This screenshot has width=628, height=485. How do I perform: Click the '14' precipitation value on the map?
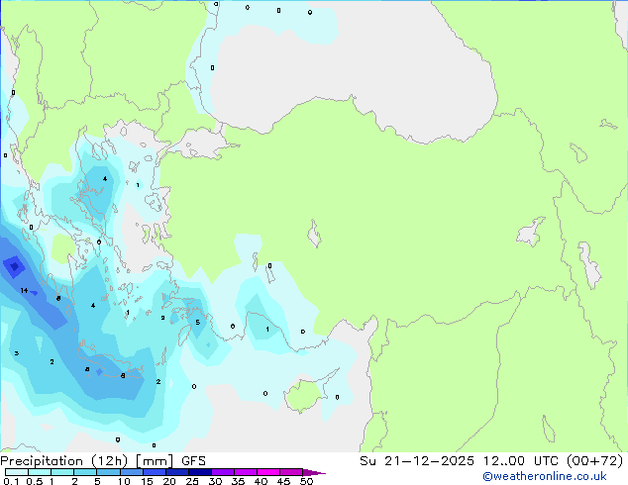(x=24, y=291)
